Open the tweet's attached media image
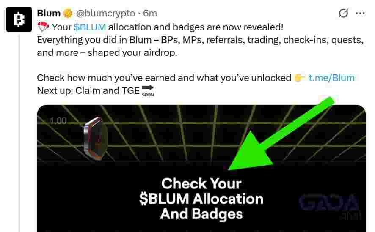The image size is (375, 232). click(x=201, y=168)
